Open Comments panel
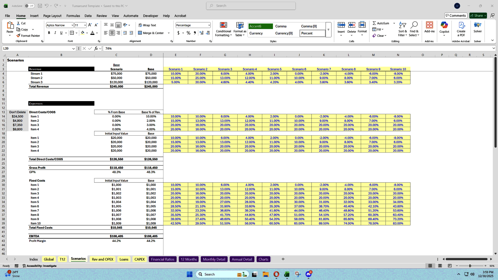Screen dimensions: 498x280 click(456, 15)
